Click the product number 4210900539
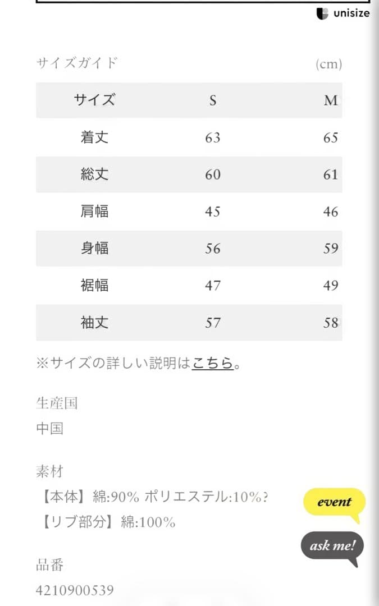 [75, 590]
